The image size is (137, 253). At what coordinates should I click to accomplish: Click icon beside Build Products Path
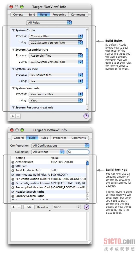pyautogui.click(x=13, y=171)
